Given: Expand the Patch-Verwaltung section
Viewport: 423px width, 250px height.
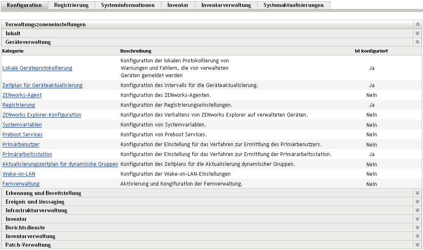Looking at the screenshot, I should [x=417, y=245].
